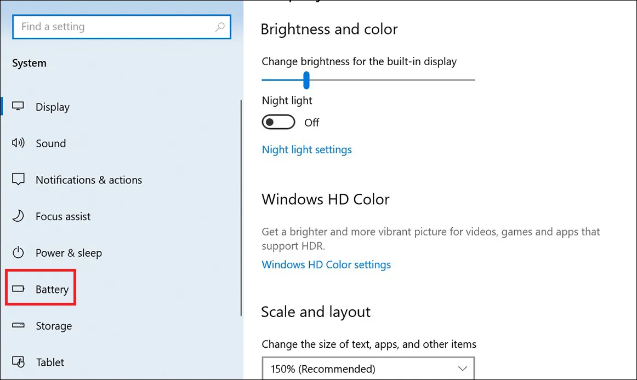Click the Storage drive icon

tap(19, 326)
